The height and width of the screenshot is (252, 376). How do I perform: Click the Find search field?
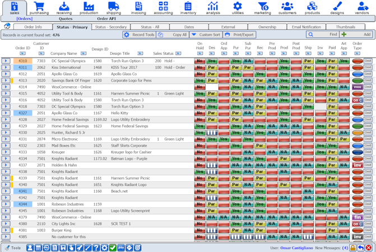(x=323, y=35)
